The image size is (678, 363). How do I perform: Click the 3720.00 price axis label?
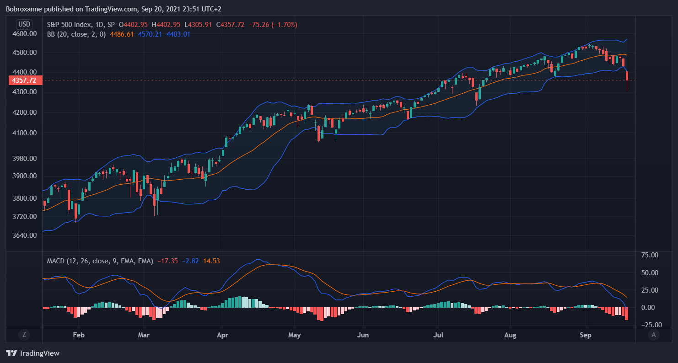(x=24, y=217)
